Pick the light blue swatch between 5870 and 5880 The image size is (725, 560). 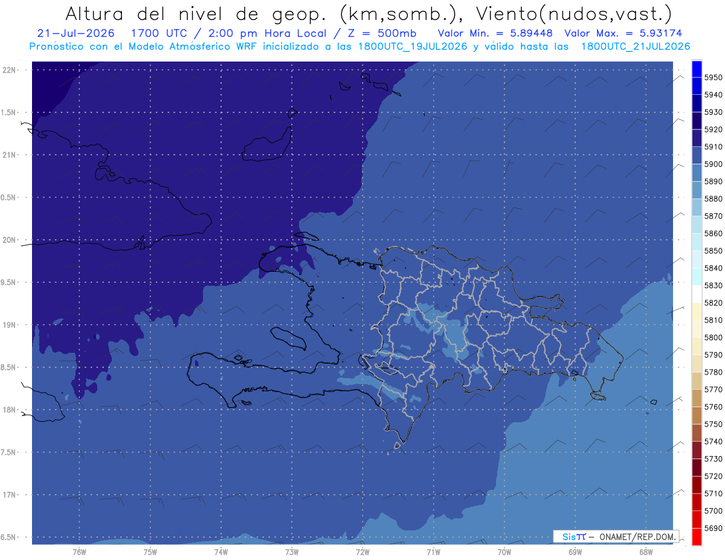pyautogui.click(x=697, y=207)
